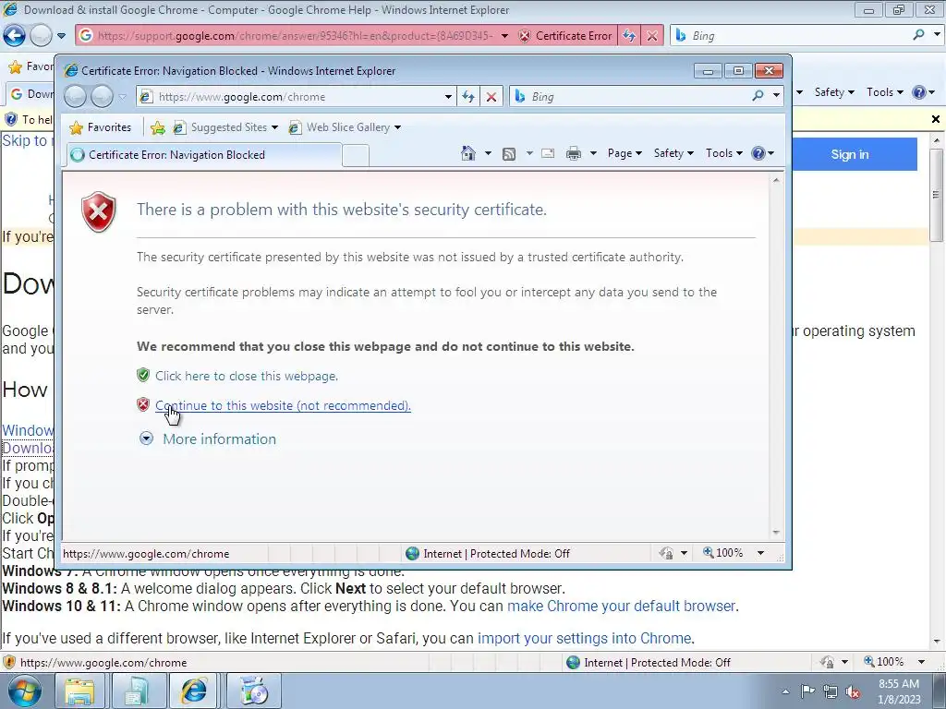Click Internet Protected Mode Off in front status bar
Screen dimensions: 946x709
pos(488,554)
